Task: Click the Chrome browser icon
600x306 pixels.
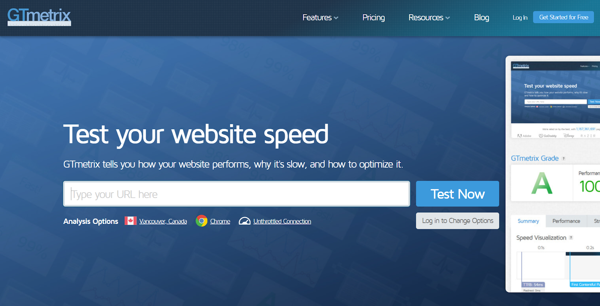Action: point(201,221)
